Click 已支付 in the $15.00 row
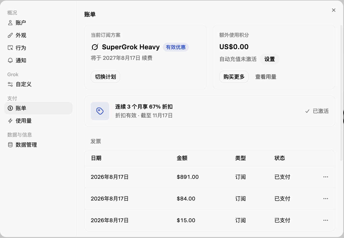 (x=282, y=220)
